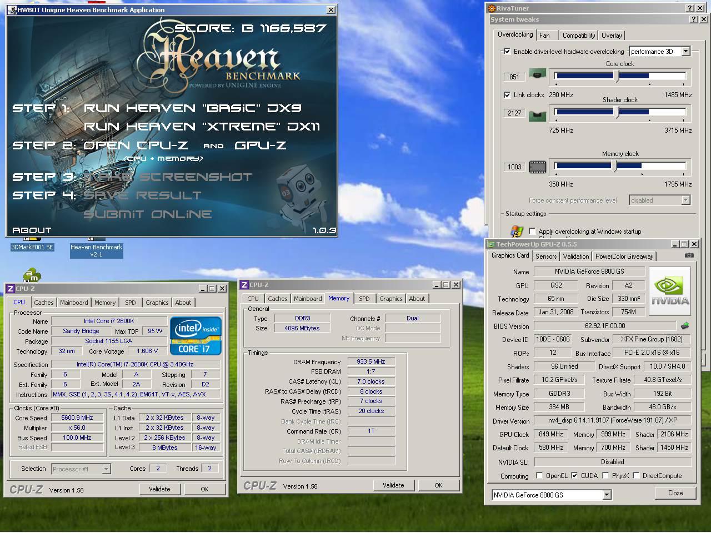Toggle the OpenCL checkbox in GPU-Z
This screenshot has width=711, height=533.
(x=539, y=475)
